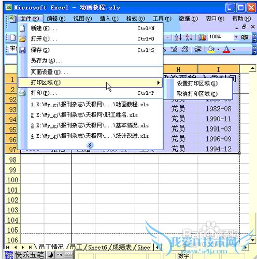Click last sheet tab navigation arrow
The height and width of the screenshot is (259, 257).
coord(31,247)
